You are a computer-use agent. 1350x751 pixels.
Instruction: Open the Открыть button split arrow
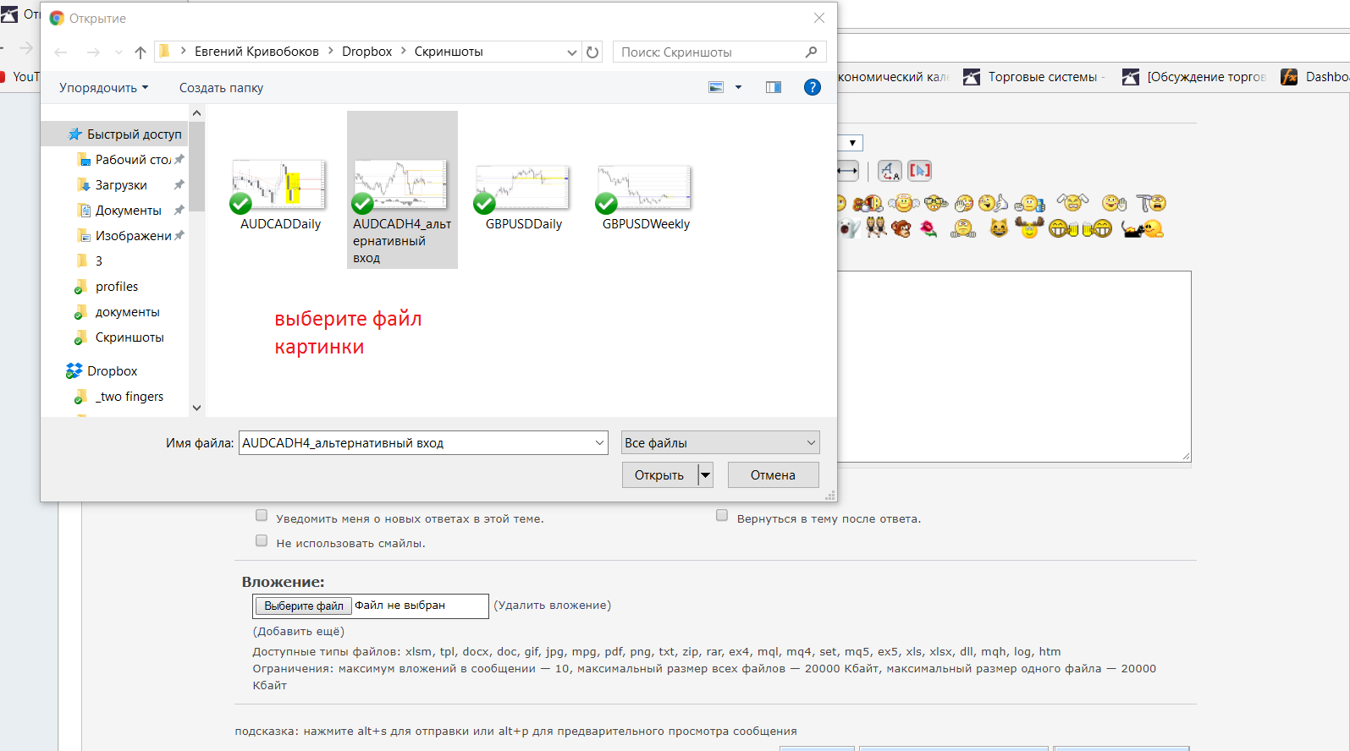coord(705,474)
